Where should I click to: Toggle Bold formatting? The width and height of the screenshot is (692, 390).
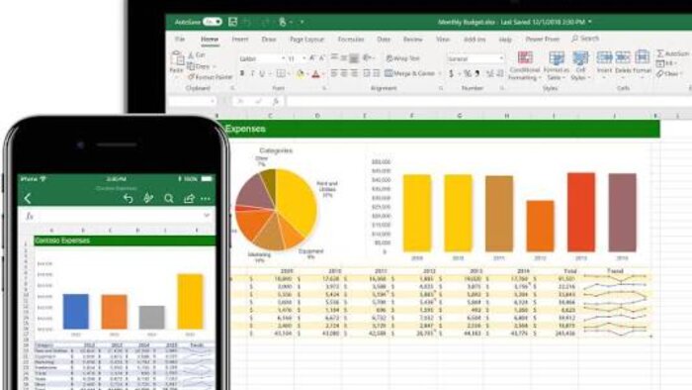click(242, 73)
